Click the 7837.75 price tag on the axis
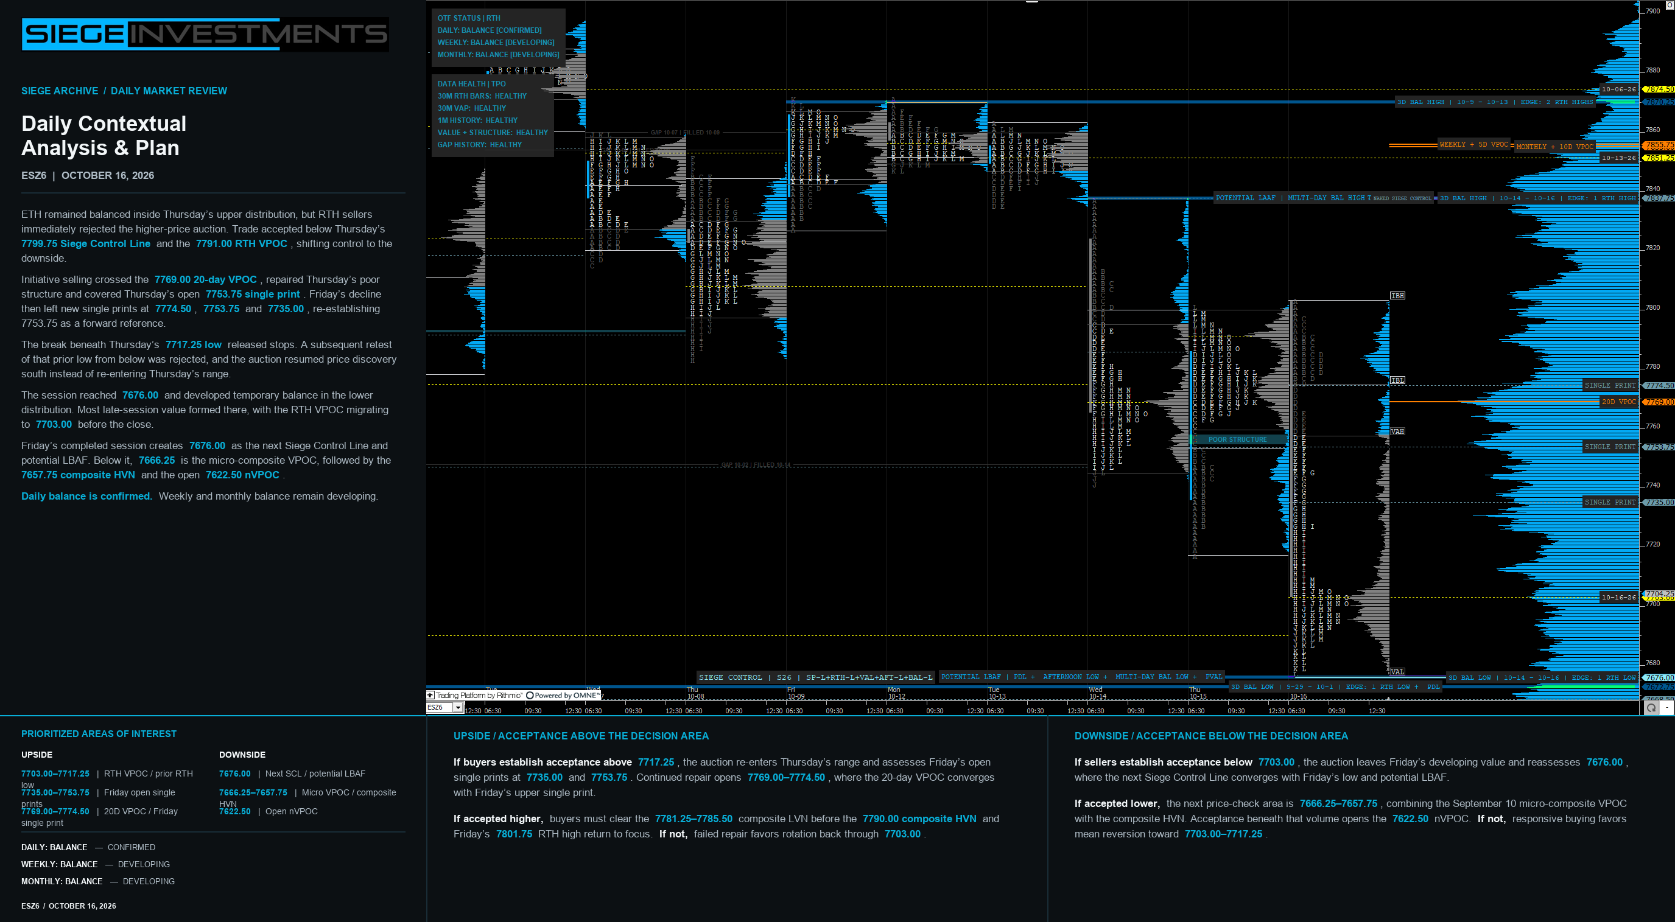 (1659, 198)
